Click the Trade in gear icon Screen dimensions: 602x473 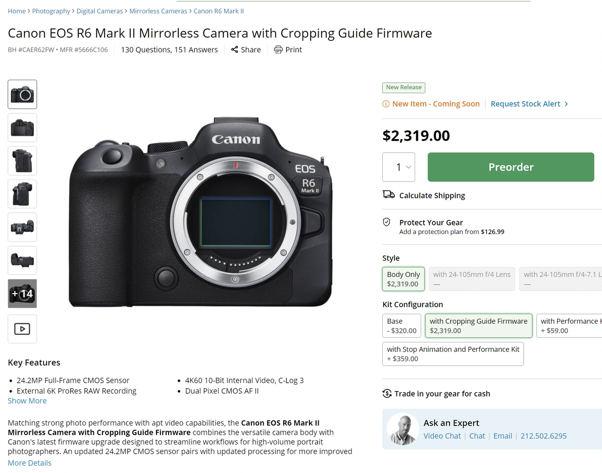point(387,393)
